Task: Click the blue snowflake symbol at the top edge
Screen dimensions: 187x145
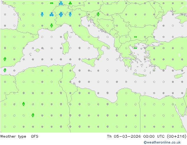Action: click(x=61, y=3)
